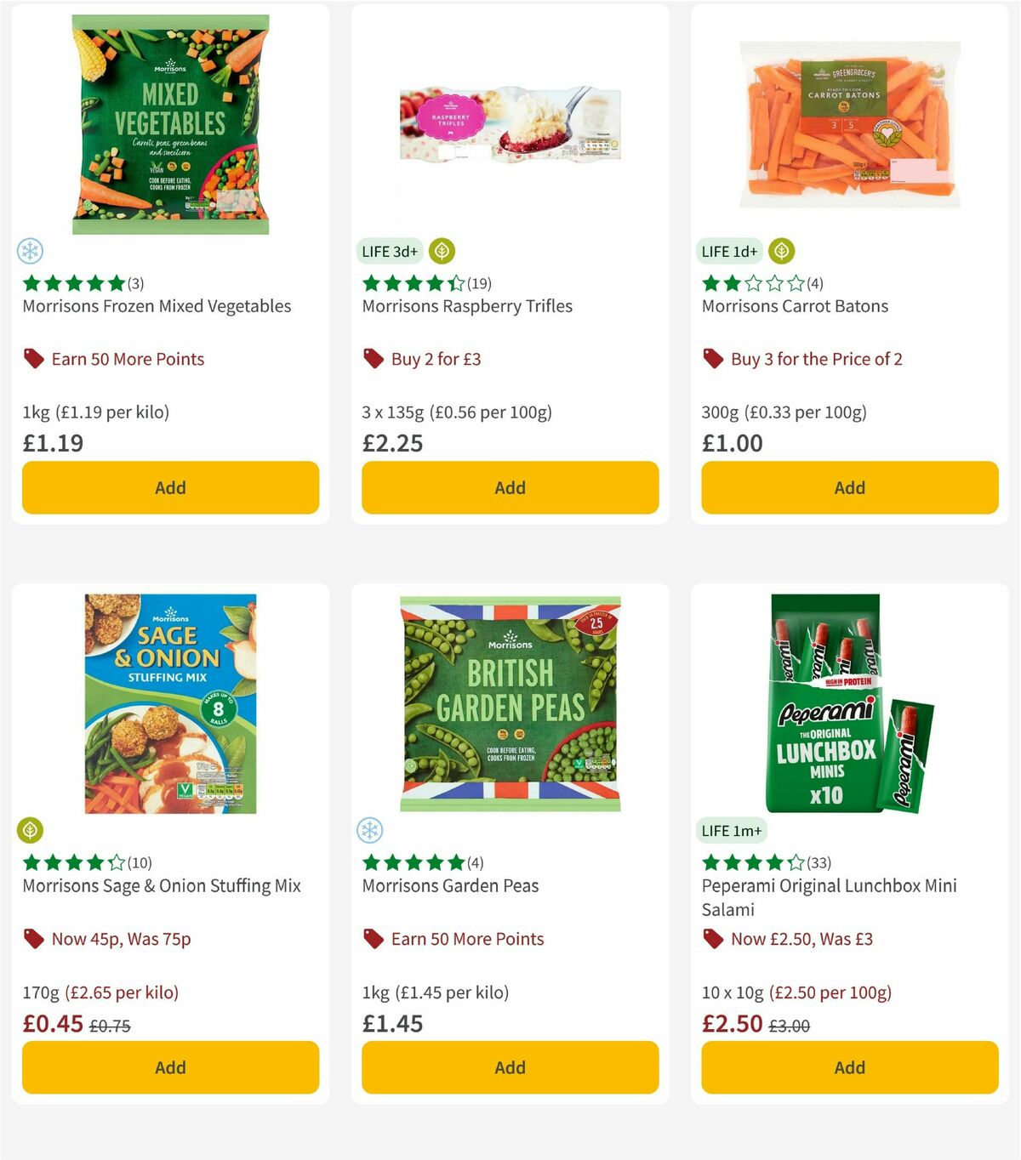Click the red tag icon on the Peperami offer
Viewport: 1021px width, 1160px height.
711,939
